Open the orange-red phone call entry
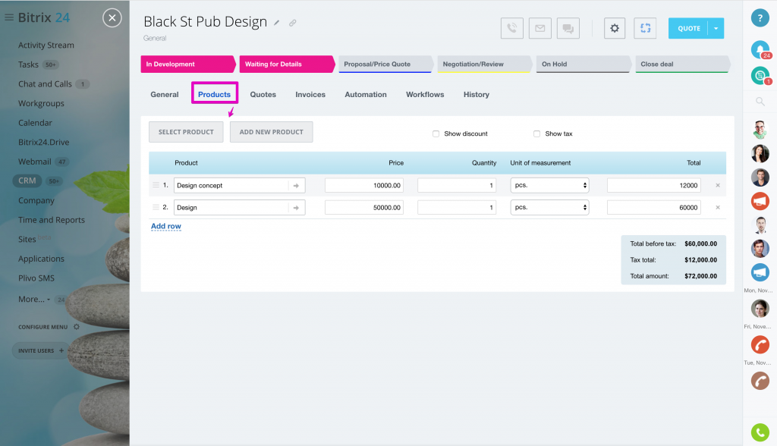Screen dimensions: 777x446 pyautogui.click(x=760, y=344)
